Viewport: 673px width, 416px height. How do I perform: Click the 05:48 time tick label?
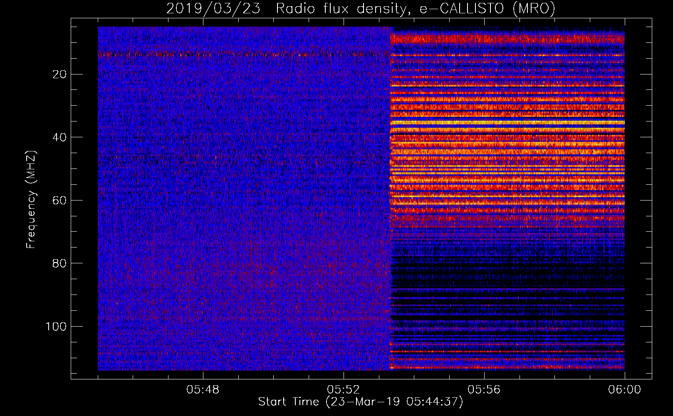click(203, 390)
